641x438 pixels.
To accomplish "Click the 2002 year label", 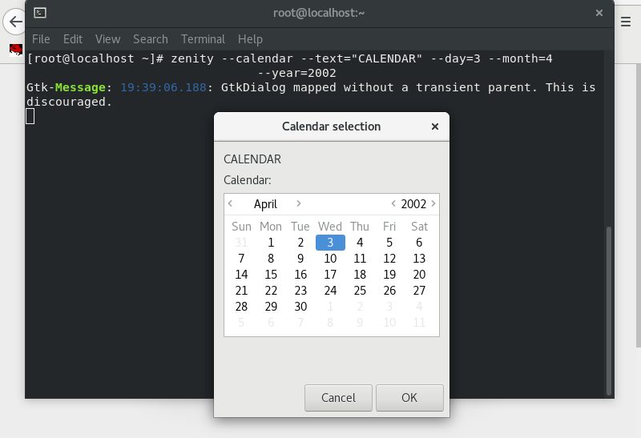I will coord(413,204).
